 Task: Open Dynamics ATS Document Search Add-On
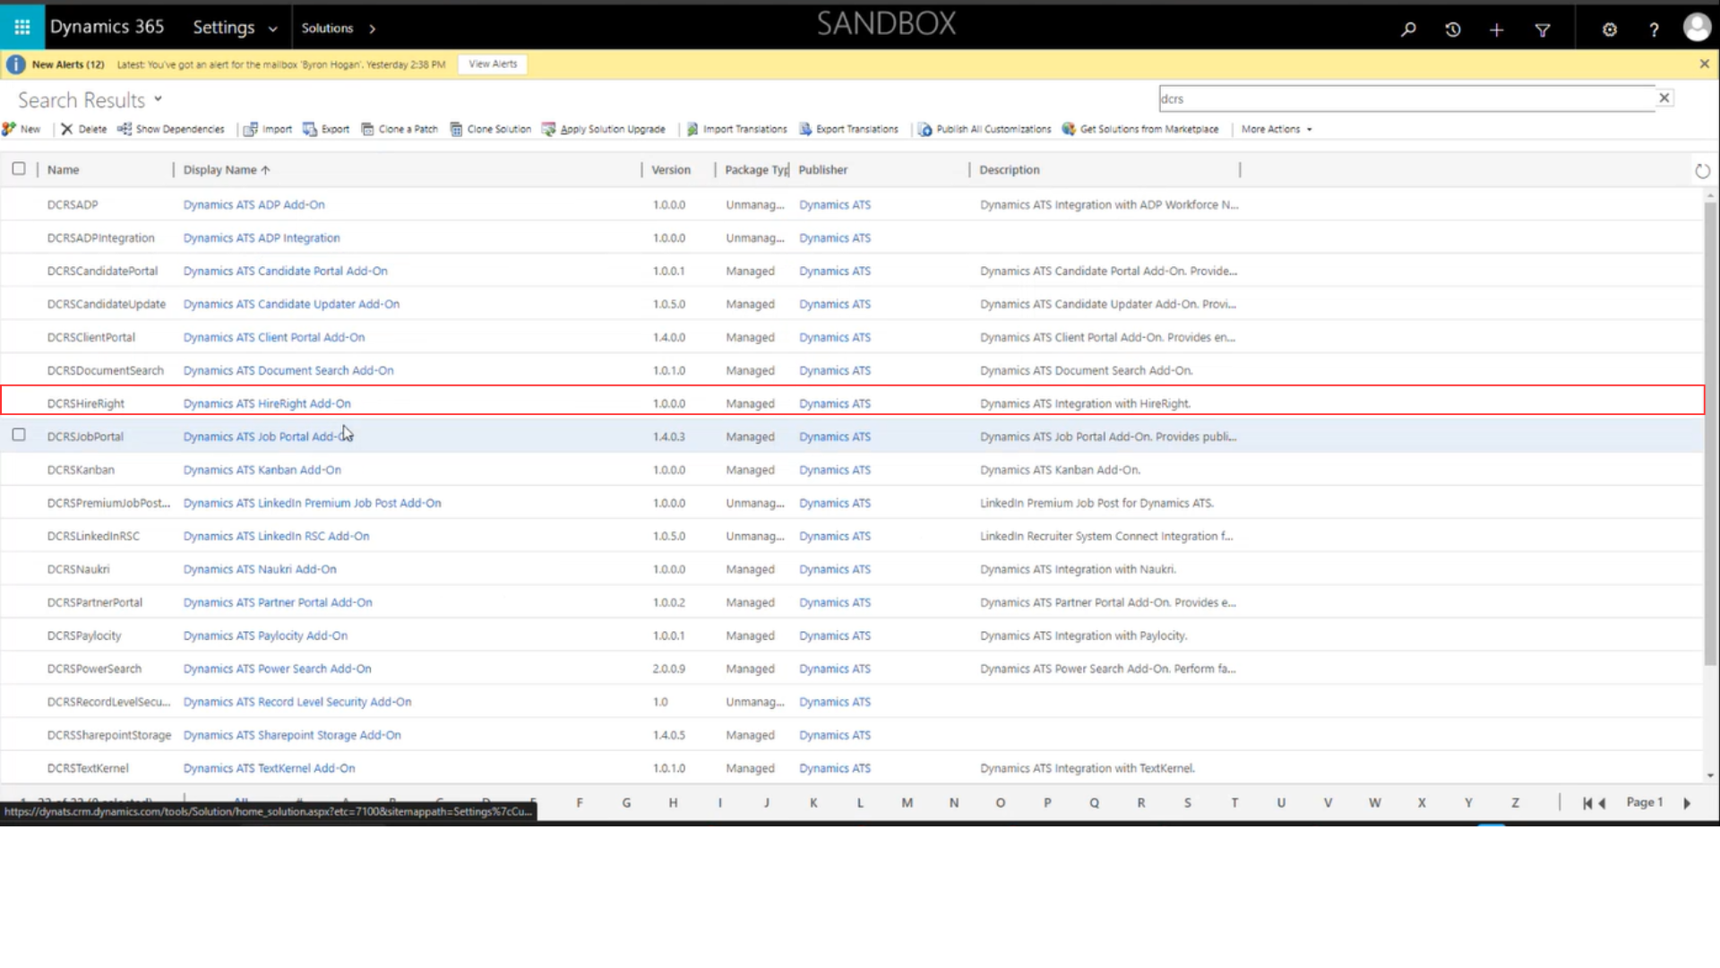pyautogui.click(x=288, y=370)
